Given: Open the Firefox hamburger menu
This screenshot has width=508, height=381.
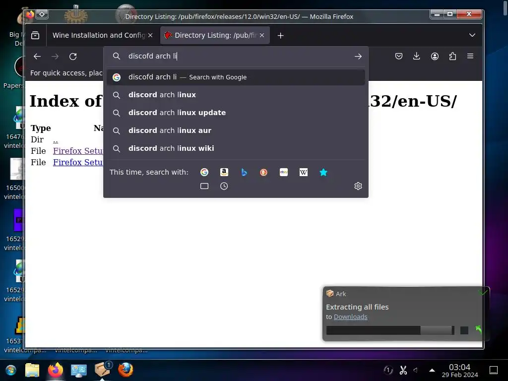Looking at the screenshot, I should pos(470,56).
